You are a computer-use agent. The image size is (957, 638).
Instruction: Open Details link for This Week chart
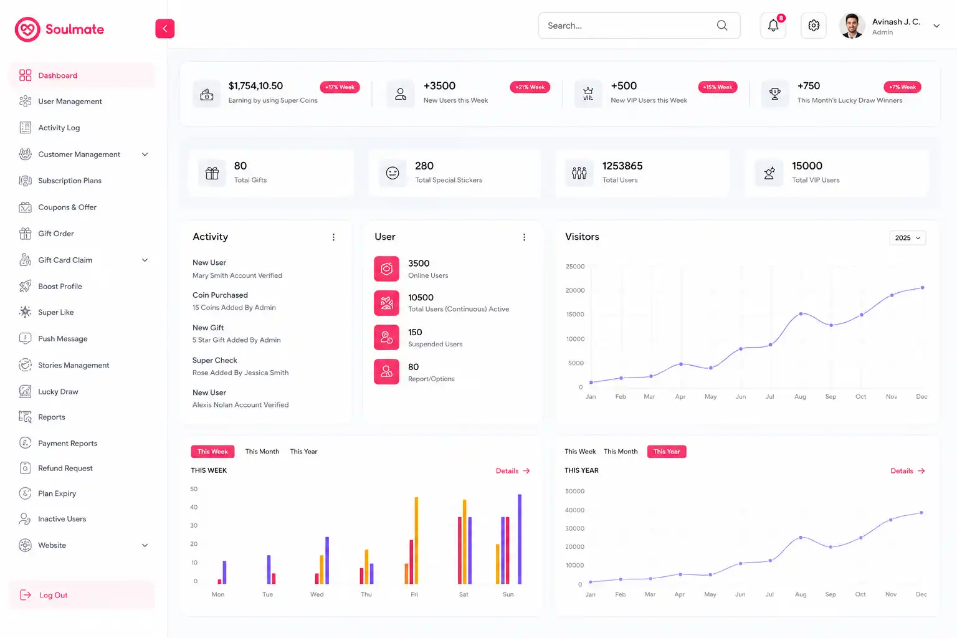[513, 471]
